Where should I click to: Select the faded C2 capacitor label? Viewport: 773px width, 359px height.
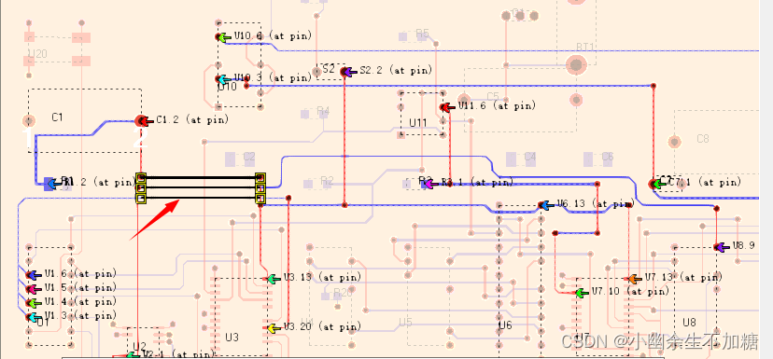coord(249,157)
